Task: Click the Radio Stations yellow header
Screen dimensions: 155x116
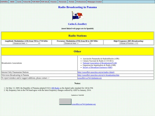Action: click(77, 36)
